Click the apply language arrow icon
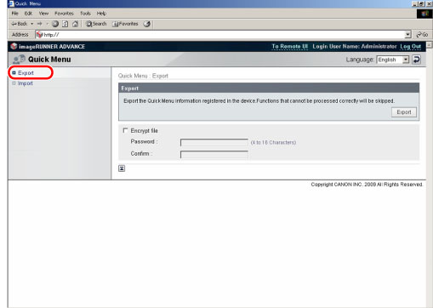433x308 pixels. (x=416, y=60)
